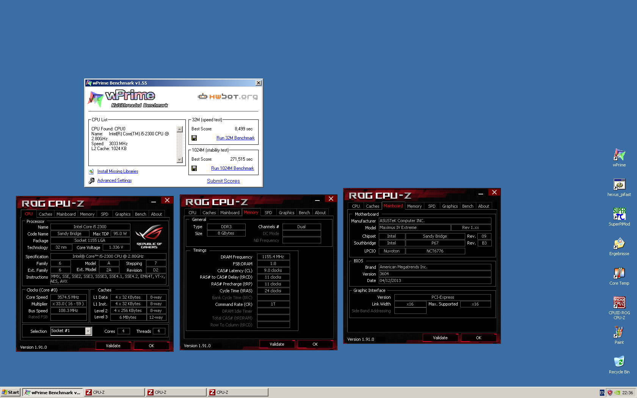Viewport: 637px width, 398px height.
Task: Click the Southbridge P67 field
Action: pos(435,243)
